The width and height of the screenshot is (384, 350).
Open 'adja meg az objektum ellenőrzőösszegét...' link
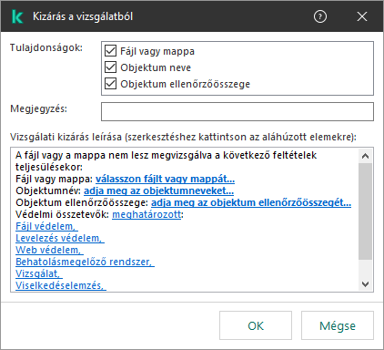click(x=251, y=202)
